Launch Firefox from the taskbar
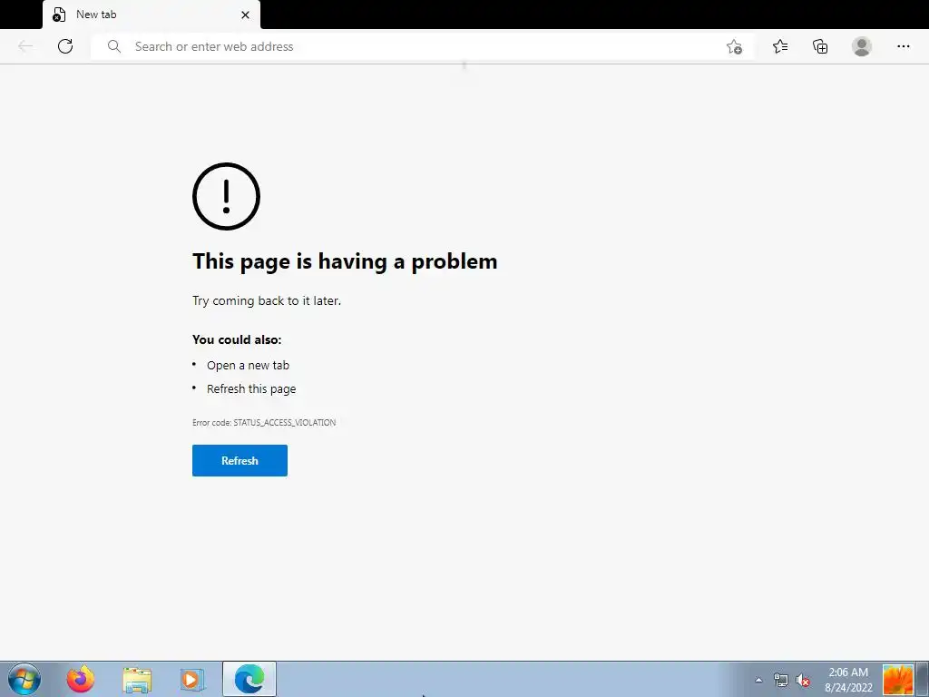 (81, 679)
